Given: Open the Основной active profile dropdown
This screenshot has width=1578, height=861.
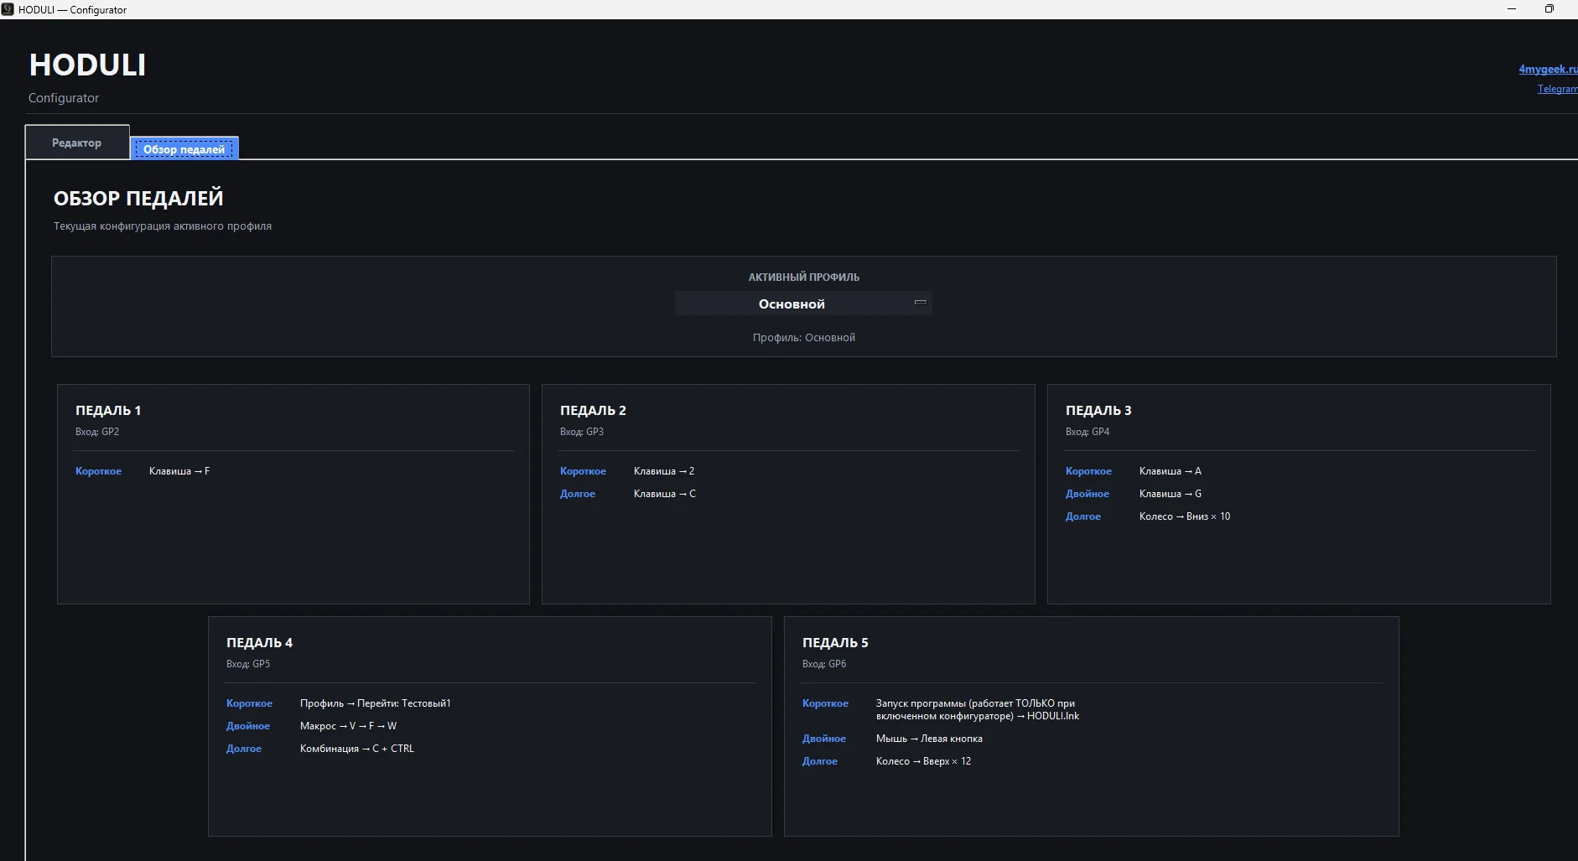Looking at the screenshot, I should [803, 303].
